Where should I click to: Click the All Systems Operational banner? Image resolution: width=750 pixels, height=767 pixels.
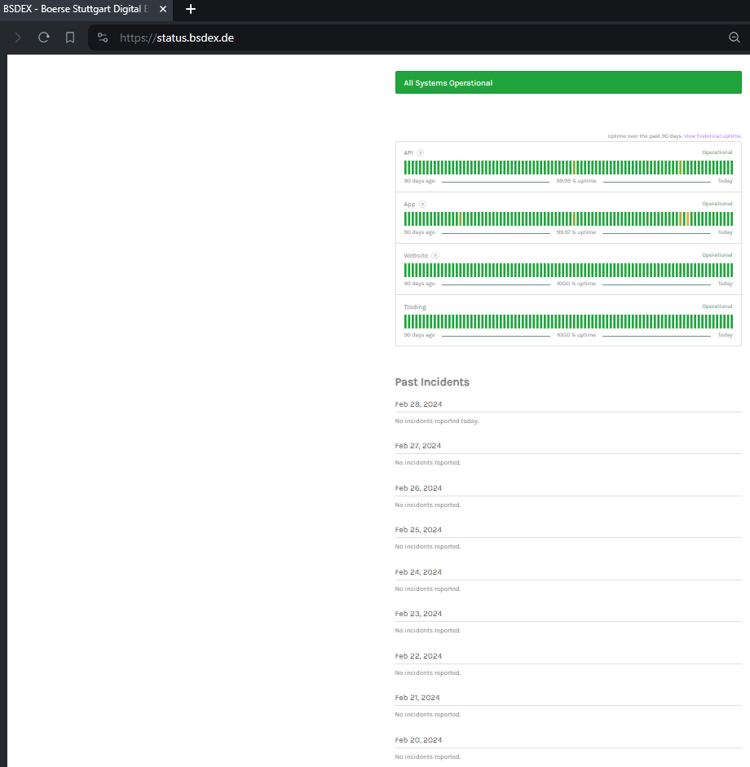coord(568,82)
